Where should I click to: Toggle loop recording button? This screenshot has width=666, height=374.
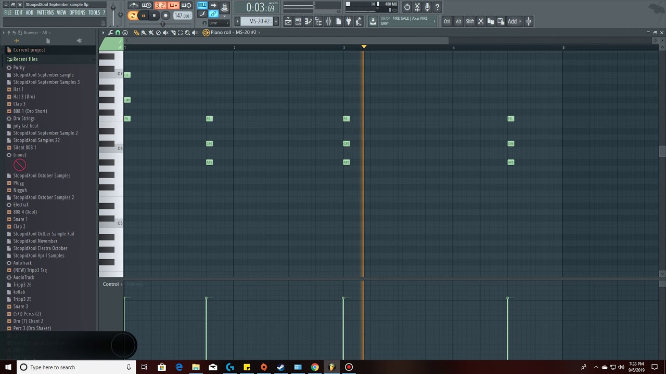[x=186, y=6]
